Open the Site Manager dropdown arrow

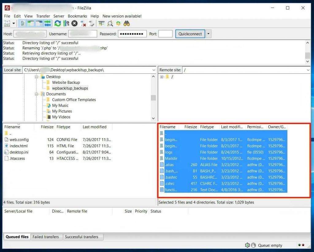click(x=13, y=23)
